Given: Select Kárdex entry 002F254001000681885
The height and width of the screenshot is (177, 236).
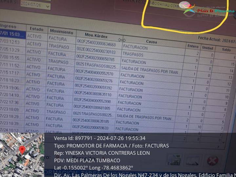Looking at the screenshot, I should (x=92, y=107).
